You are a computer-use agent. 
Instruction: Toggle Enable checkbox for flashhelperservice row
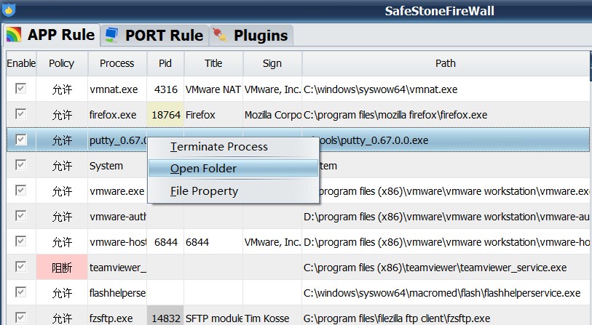click(x=21, y=292)
